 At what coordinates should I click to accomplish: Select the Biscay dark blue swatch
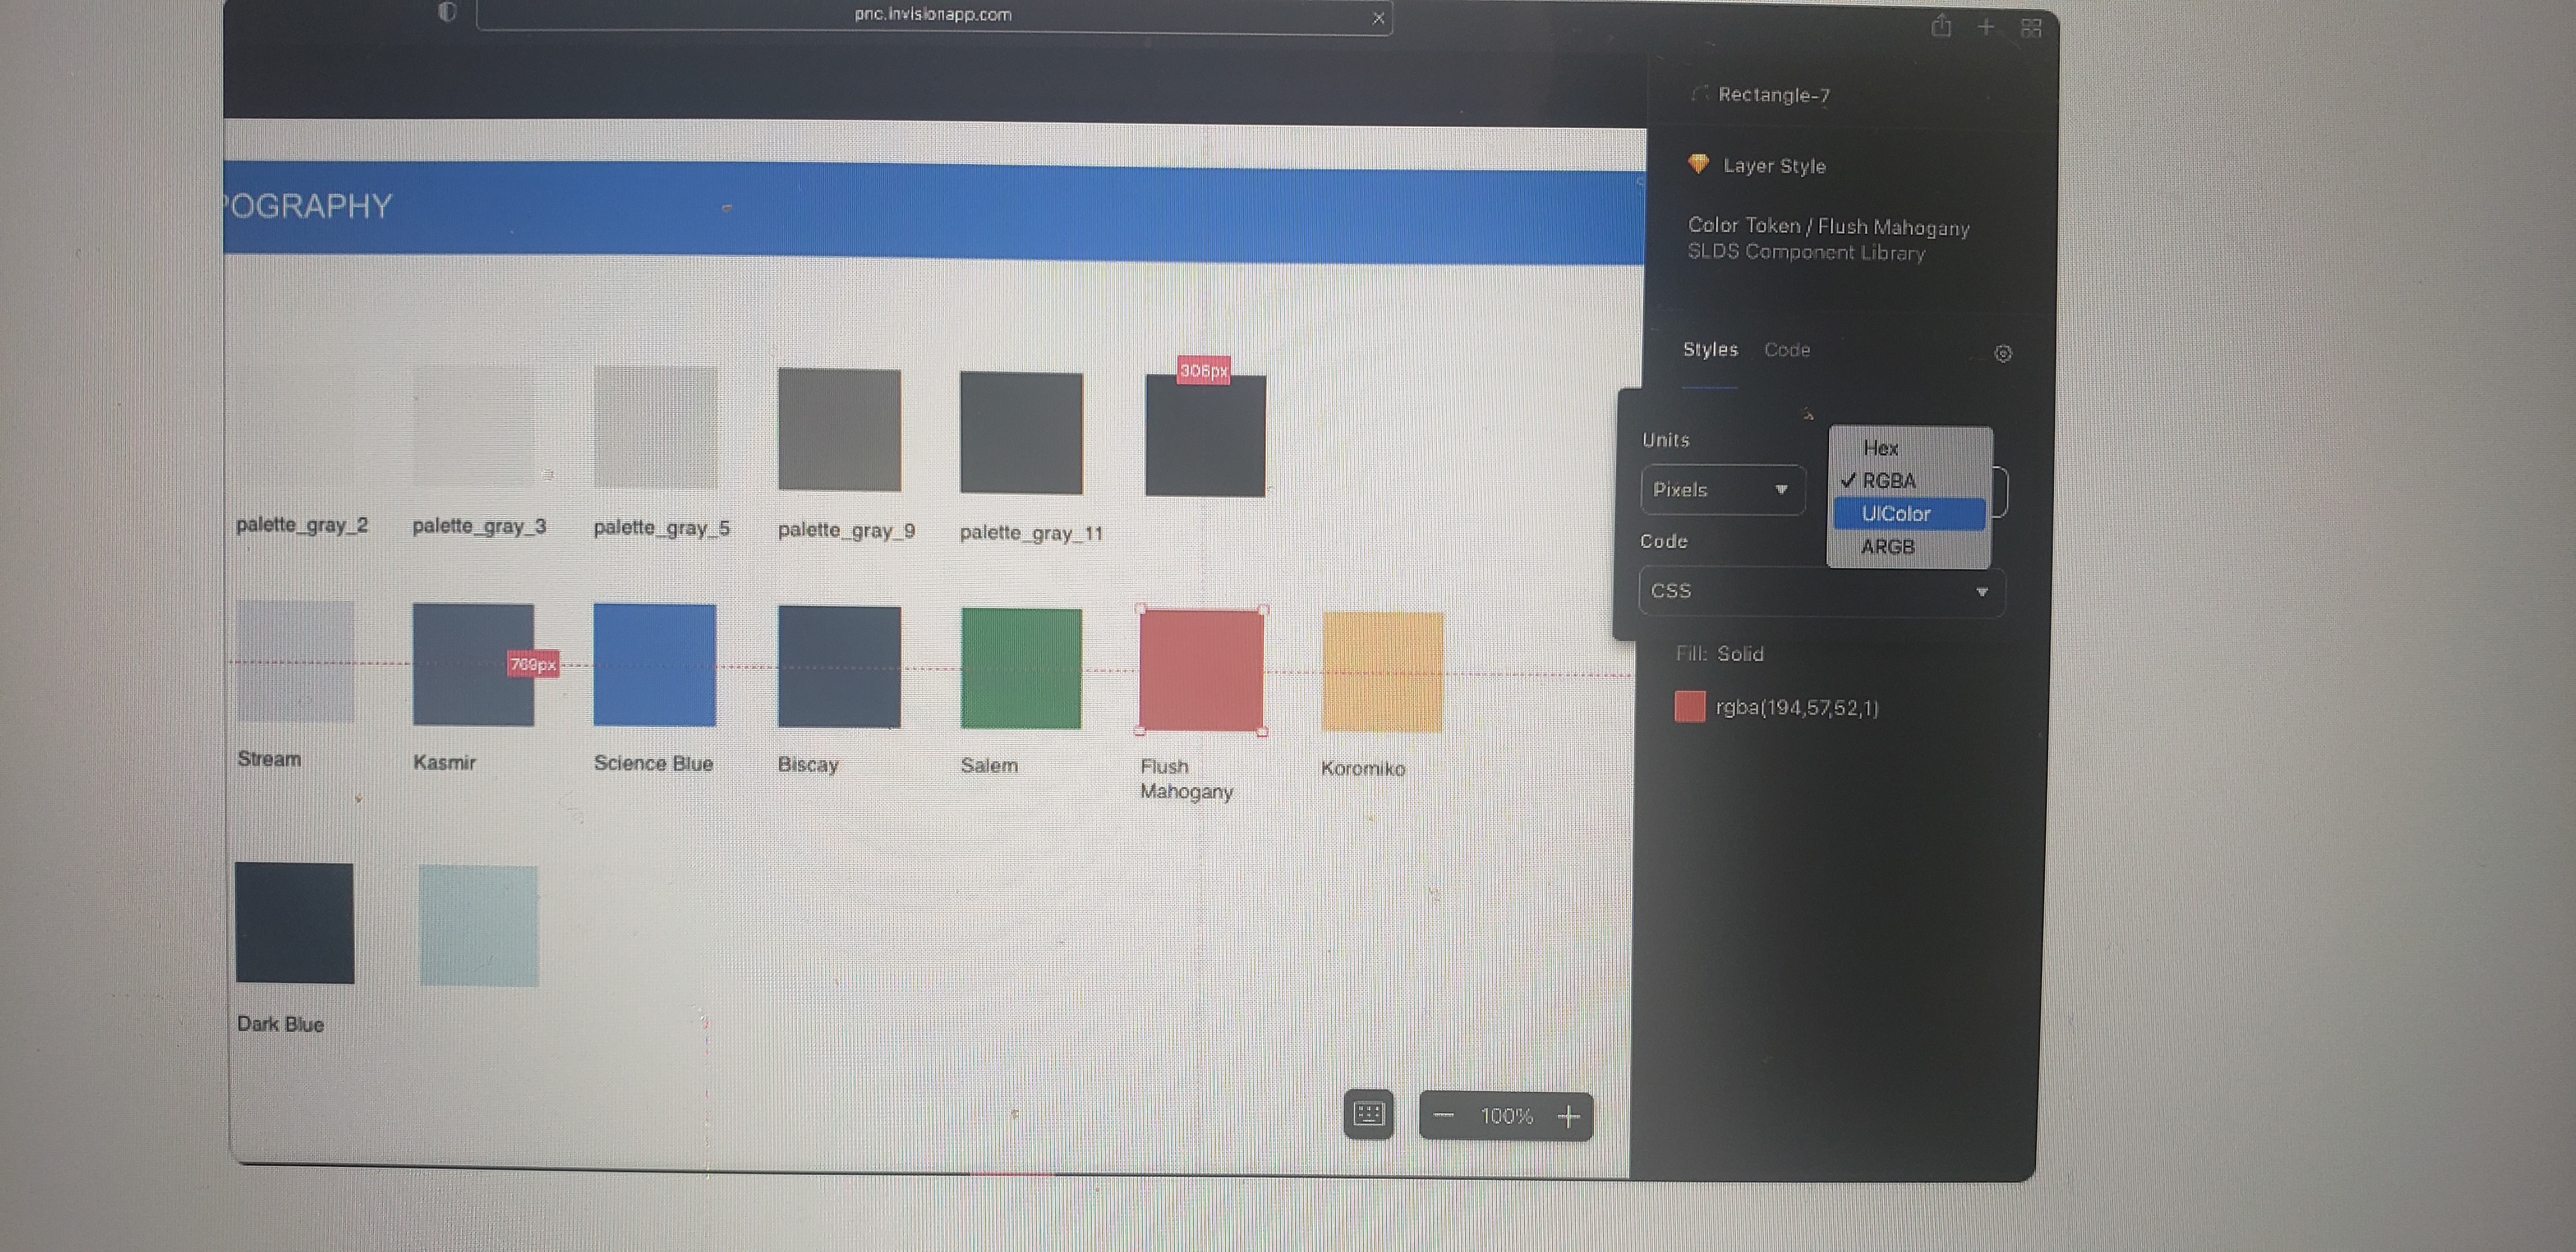pyautogui.click(x=839, y=666)
